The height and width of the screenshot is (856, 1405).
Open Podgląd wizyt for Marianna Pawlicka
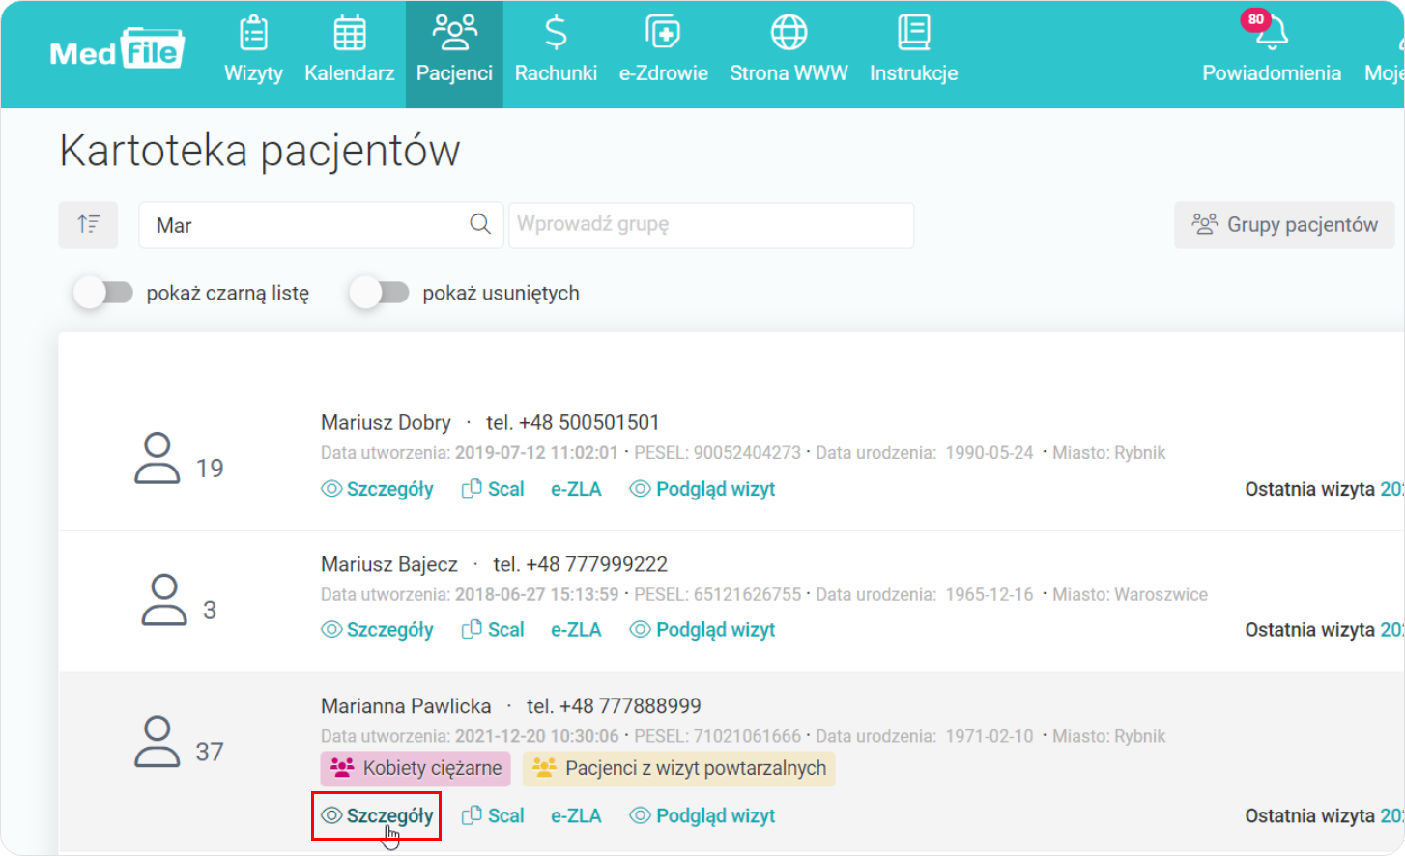click(702, 816)
